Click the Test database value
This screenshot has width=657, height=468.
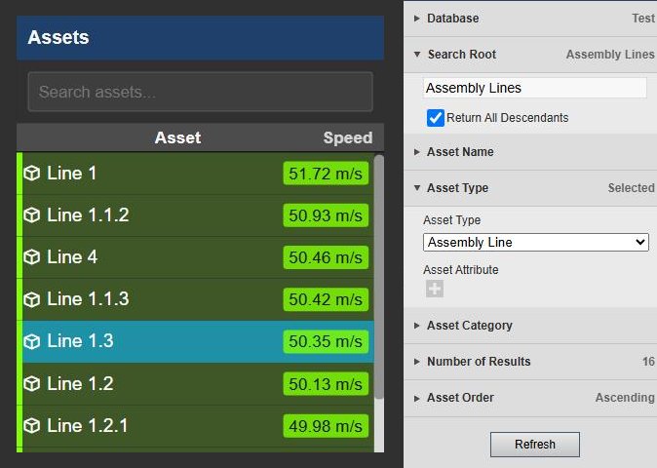[643, 18]
